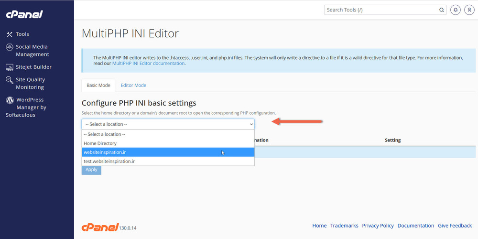478x239 pixels.
Task: Switch to the Editor Mode tab
Action: pyautogui.click(x=133, y=86)
